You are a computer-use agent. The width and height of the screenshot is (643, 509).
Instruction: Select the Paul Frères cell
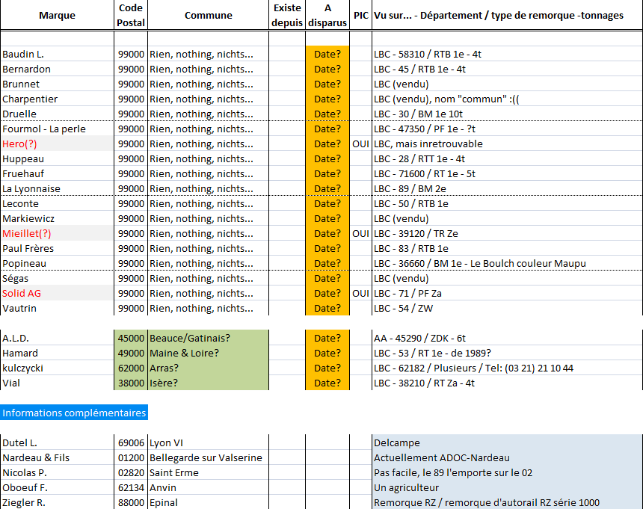[57, 248]
